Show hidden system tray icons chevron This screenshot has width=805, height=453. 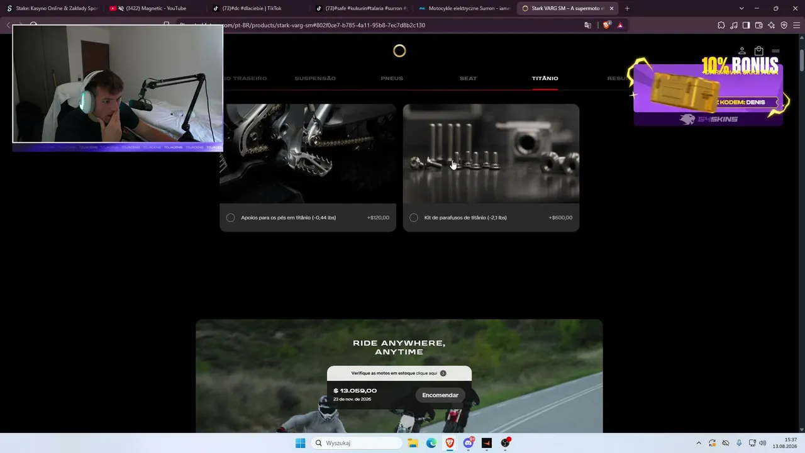tap(698, 443)
